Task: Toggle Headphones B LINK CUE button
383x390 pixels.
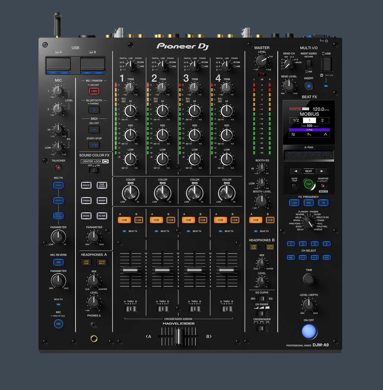Action: [x=254, y=247]
